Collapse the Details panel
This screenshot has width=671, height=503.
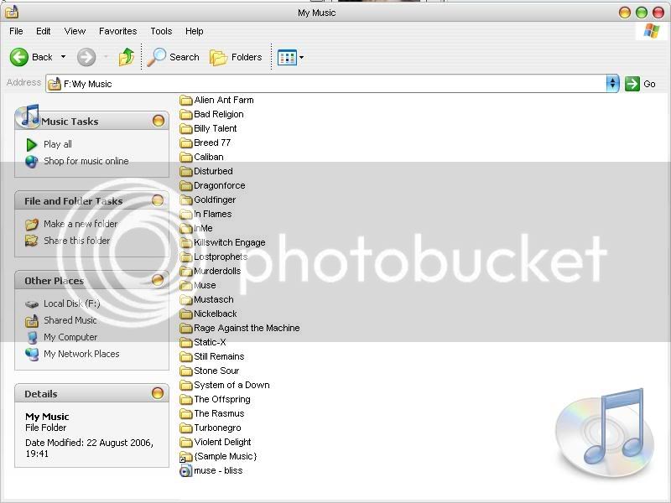click(x=158, y=393)
